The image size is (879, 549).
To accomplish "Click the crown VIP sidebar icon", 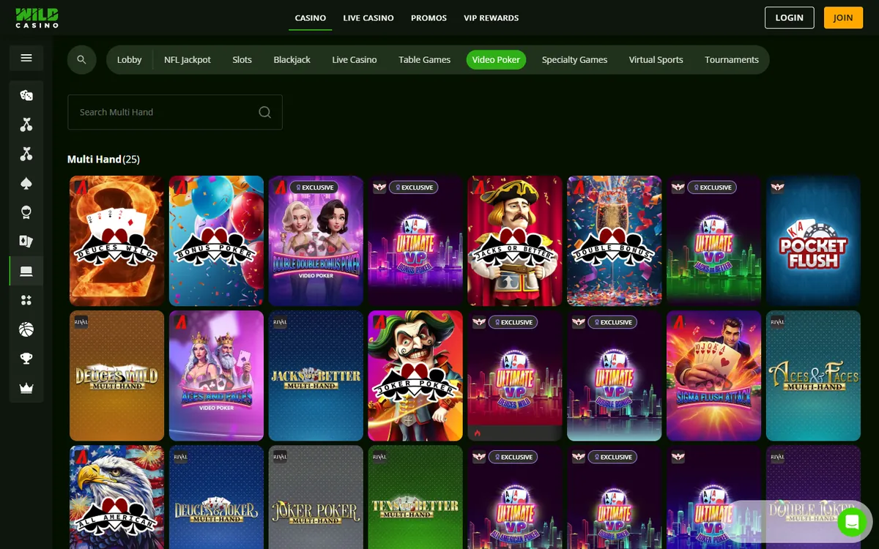I will (26, 389).
